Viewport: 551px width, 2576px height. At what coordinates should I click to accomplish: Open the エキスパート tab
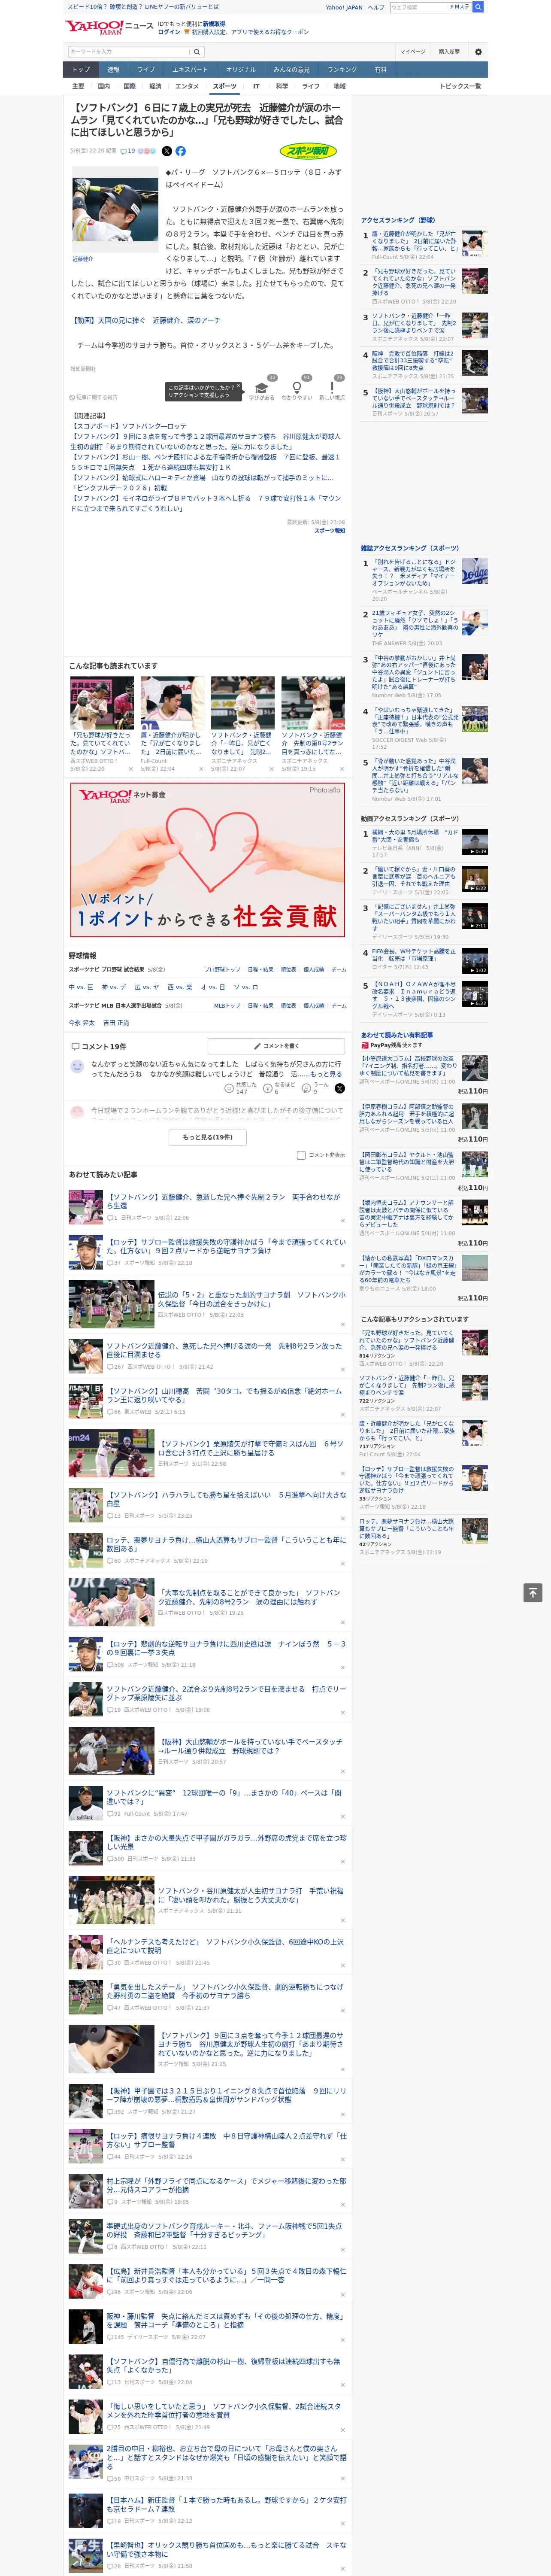[x=190, y=70]
